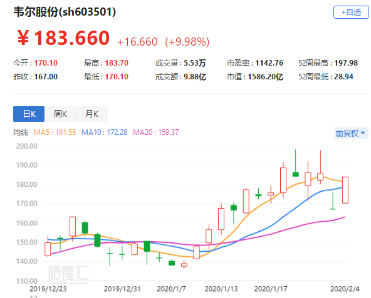Click the 成交量 value 5.53万
The width and height of the screenshot is (371, 298).
(195, 63)
